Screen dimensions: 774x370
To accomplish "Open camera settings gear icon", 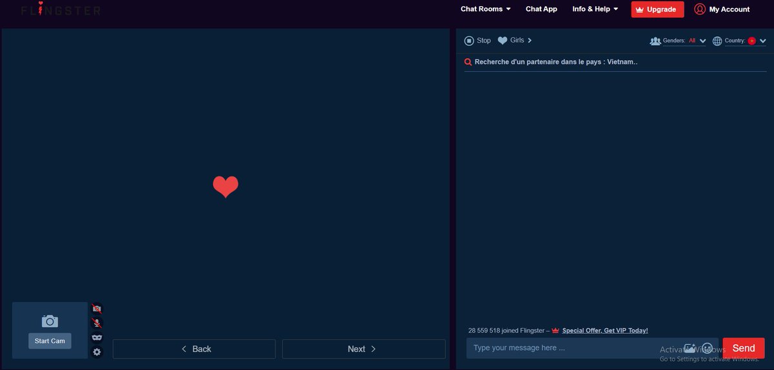I will (97, 352).
